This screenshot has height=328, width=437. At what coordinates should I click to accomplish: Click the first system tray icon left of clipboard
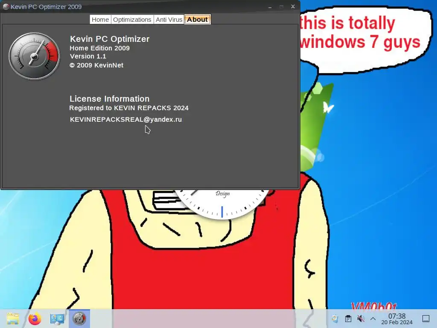[x=335, y=319]
